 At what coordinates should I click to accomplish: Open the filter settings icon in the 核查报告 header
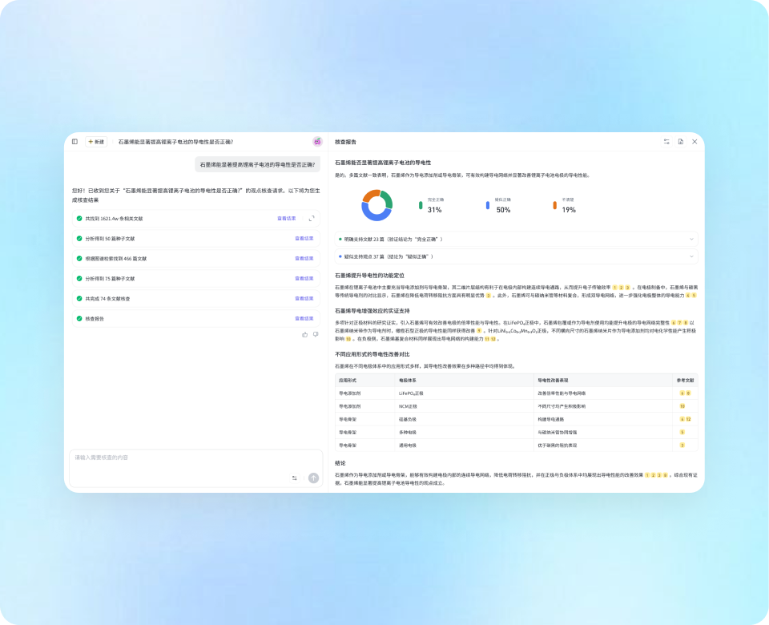[666, 142]
